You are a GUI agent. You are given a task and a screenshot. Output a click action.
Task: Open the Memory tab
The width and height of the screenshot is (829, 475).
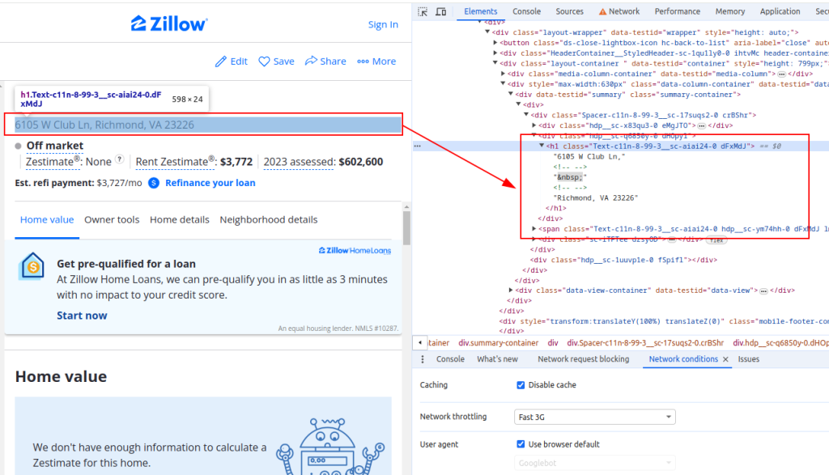[x=730, y=11]
